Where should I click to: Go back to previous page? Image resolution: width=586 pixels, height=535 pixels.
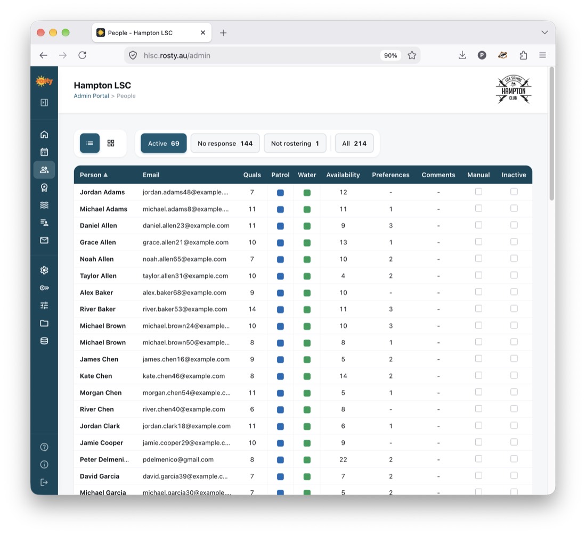point(43,55)
